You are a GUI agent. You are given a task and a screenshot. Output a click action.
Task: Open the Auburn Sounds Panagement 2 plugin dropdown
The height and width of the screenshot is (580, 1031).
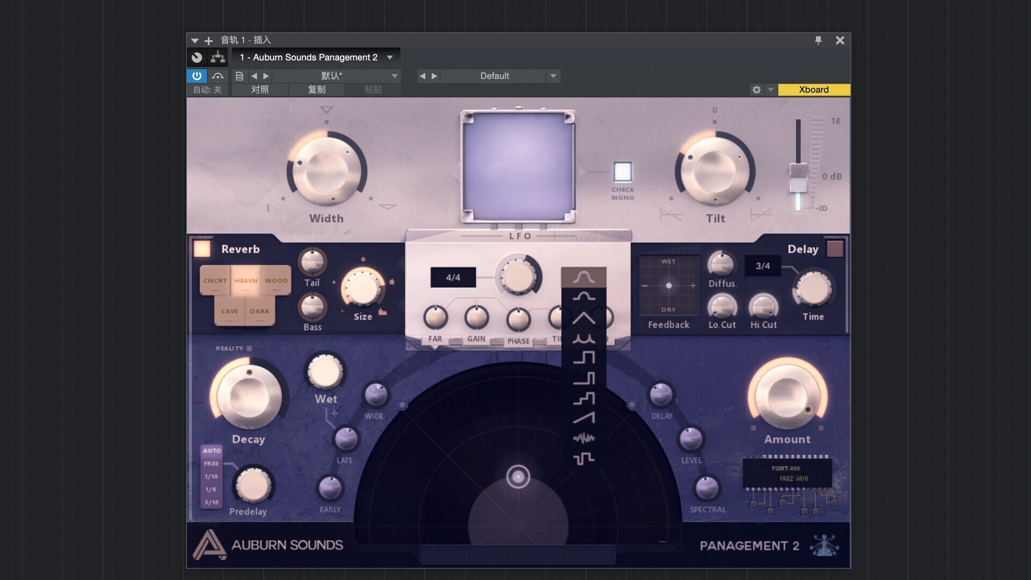tap(316, 57)
